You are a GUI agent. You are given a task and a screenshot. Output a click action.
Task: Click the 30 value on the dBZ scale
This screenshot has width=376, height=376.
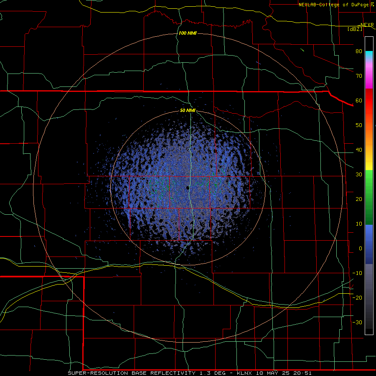click(x=359, y=175)
